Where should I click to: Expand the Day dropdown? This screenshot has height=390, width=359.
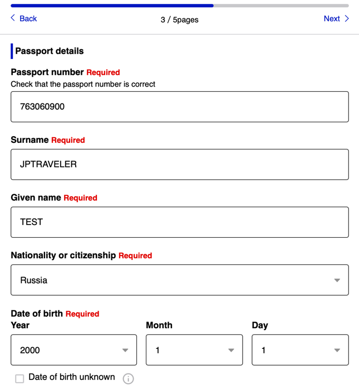pos(300,350)
